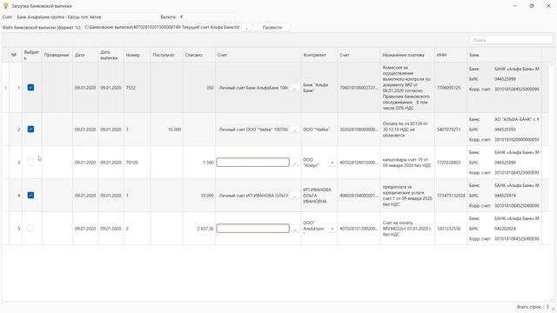Click the Счет field with Банк Альфабанк
This screenshot has width=557, height=313.
click(85, 17)
